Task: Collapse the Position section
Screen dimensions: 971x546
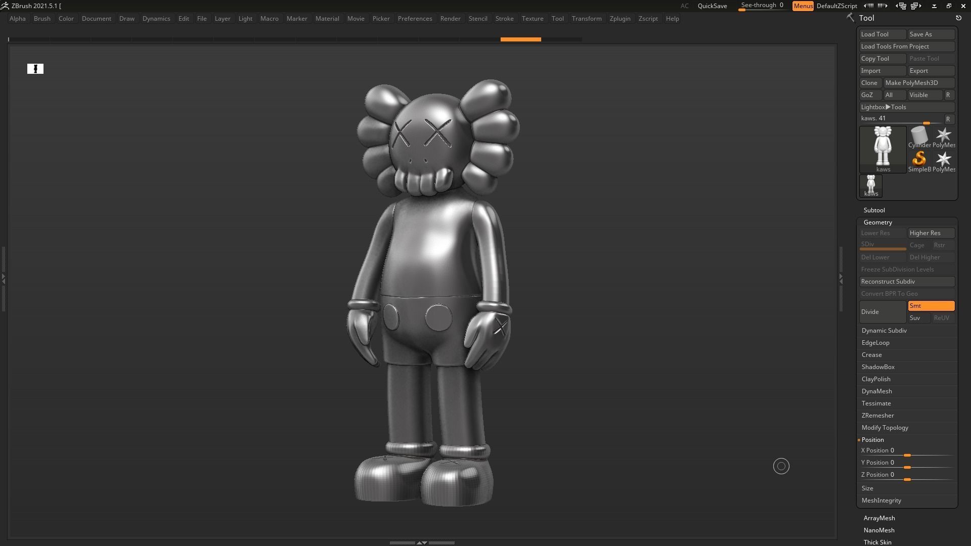Action: pyautogui.click(x=873, y=440)
